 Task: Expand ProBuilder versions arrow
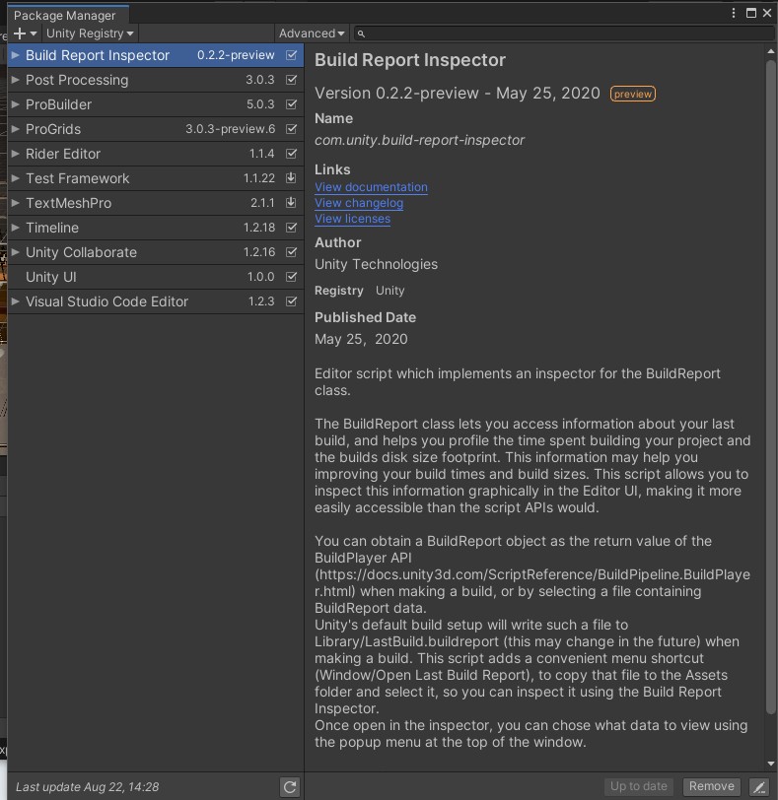pyautogui.click(x=16, y=104)
